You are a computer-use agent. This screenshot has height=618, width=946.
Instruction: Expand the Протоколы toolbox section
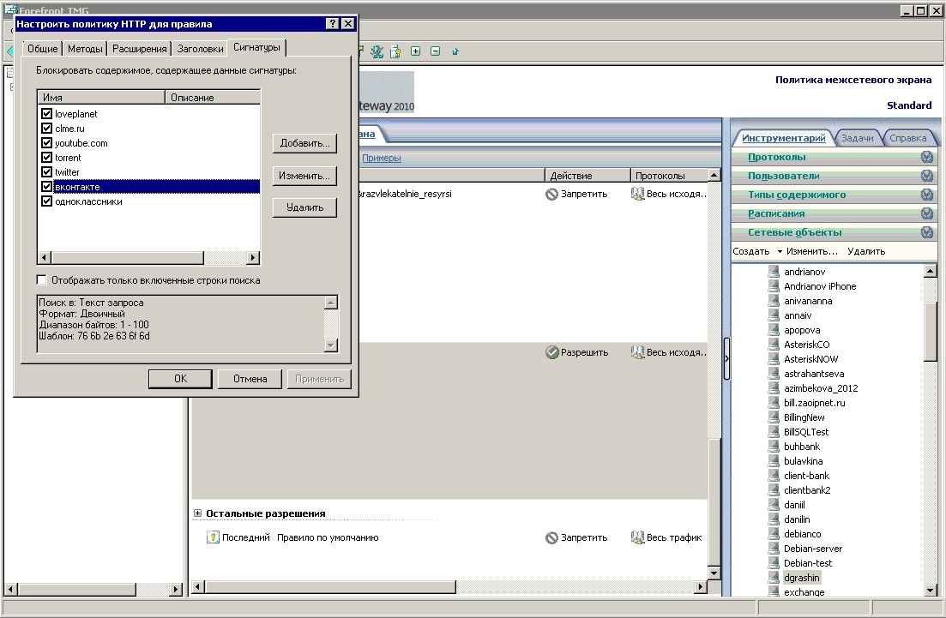tap(926, 157)
